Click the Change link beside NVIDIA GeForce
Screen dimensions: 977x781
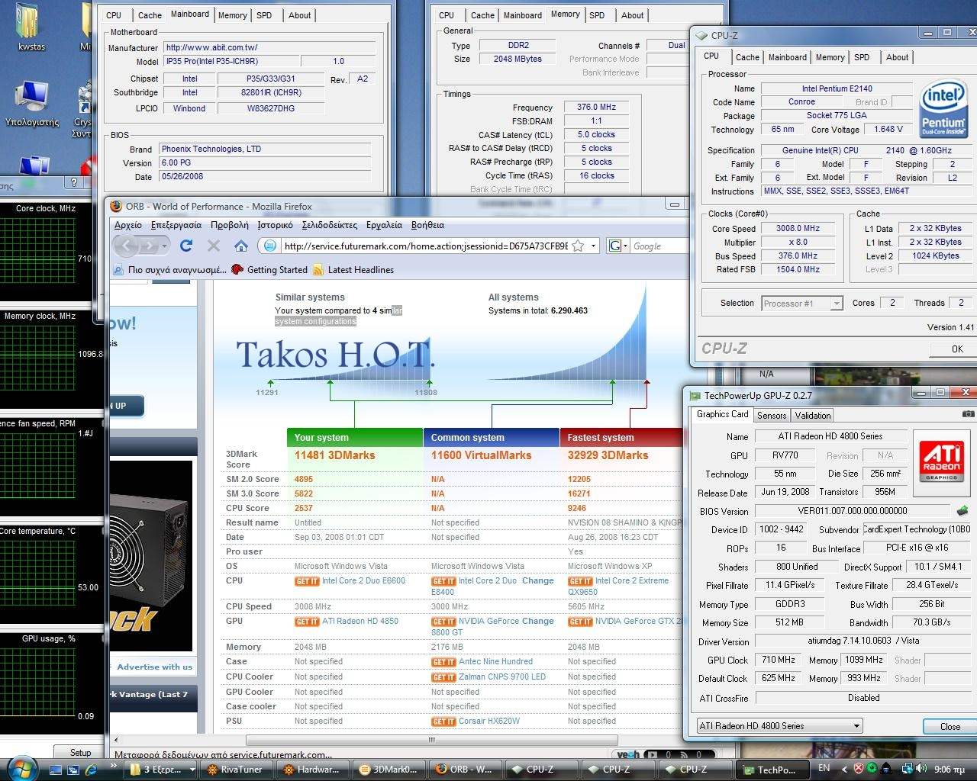[x=538, y=621]
